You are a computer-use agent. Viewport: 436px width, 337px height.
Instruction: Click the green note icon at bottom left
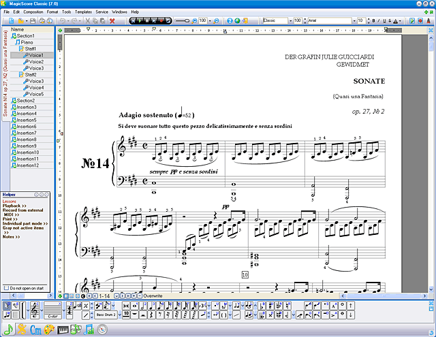pos(7,330)
